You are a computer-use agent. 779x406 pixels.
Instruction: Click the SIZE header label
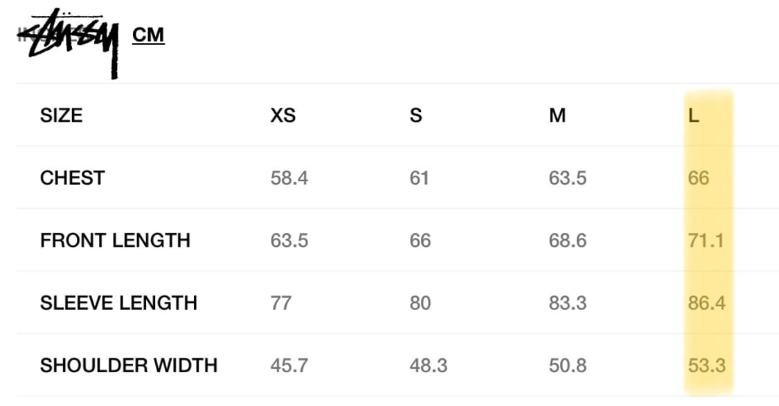point(61,115)
